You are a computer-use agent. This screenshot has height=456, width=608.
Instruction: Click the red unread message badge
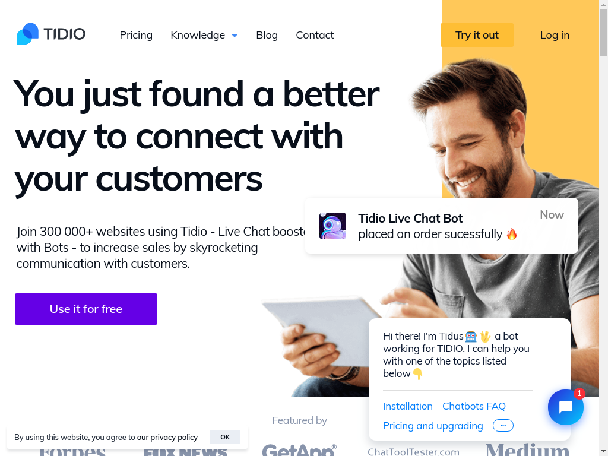click(x=579, y=393)
